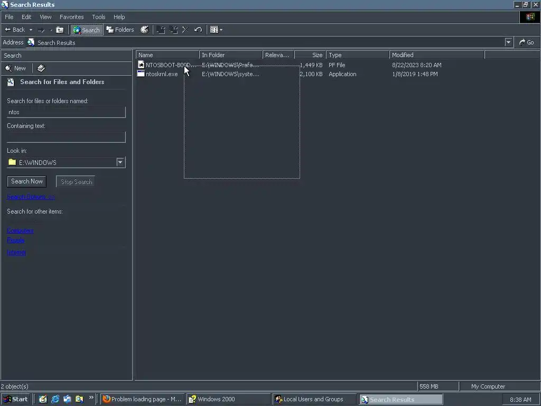The width and height of the screenshot is (541, 406).
Task: Open the Internet search link
Action: (x=16, y=252)
